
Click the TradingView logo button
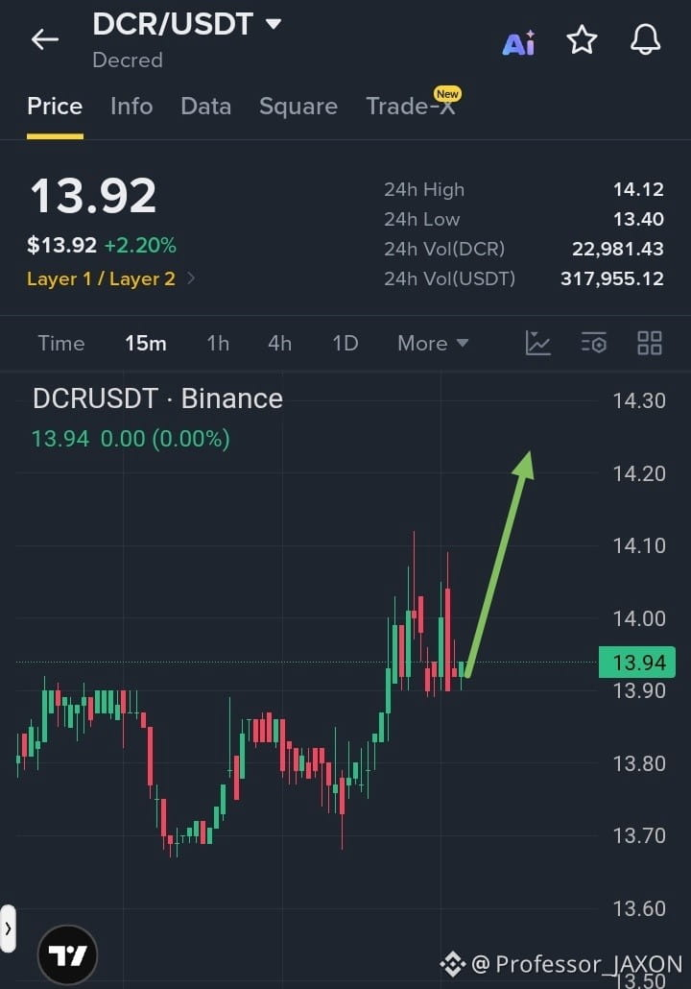pos(67,955)
